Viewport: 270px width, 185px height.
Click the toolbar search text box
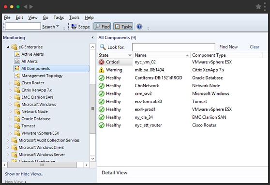click(x=23, y=26)
